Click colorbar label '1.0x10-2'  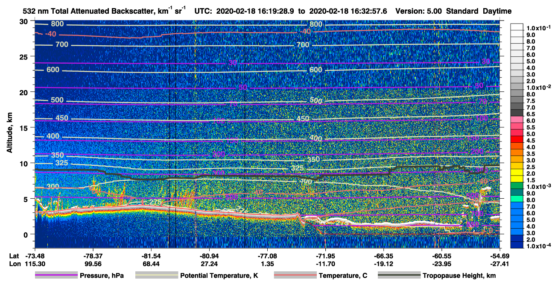tap(539, 87)
